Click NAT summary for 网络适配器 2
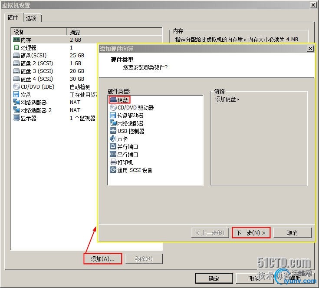The height and width of the screenshot is (288, 319). 75,110
